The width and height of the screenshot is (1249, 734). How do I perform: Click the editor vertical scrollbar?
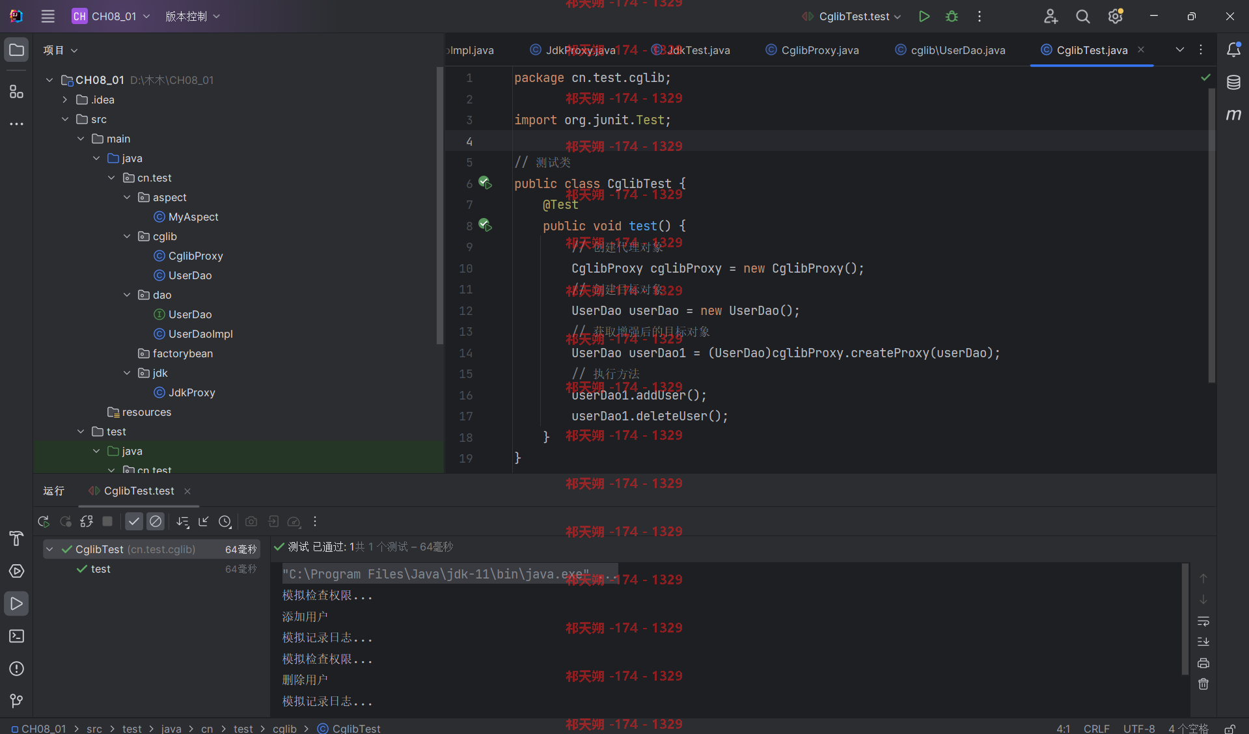1211,234
